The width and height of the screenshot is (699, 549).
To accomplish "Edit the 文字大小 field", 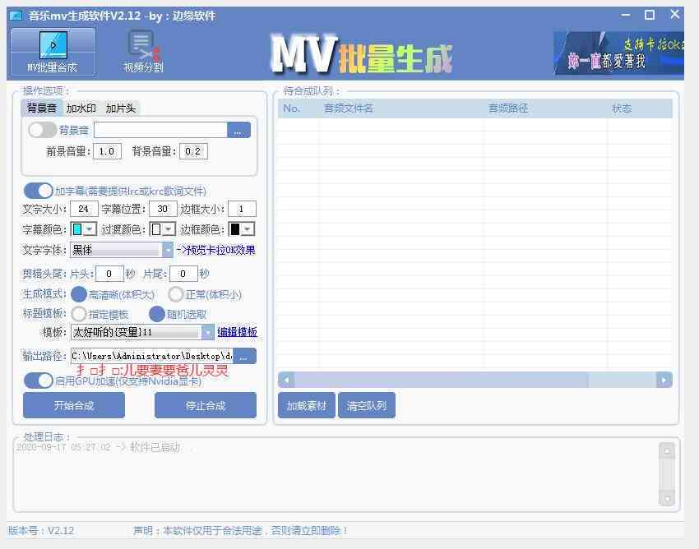I will (84, 209).
